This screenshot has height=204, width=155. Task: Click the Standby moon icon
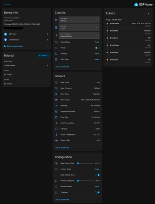pos(56,54)
